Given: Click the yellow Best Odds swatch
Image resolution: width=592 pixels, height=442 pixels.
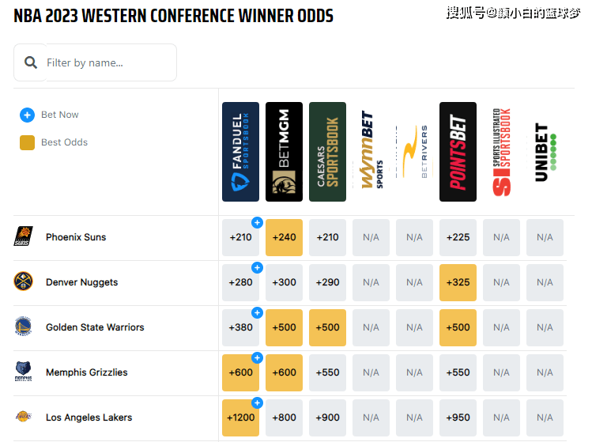Looking at the screenshot, I should coord(27,143).
